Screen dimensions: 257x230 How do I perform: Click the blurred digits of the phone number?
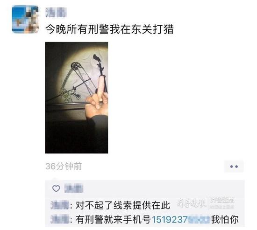point(199,220)
